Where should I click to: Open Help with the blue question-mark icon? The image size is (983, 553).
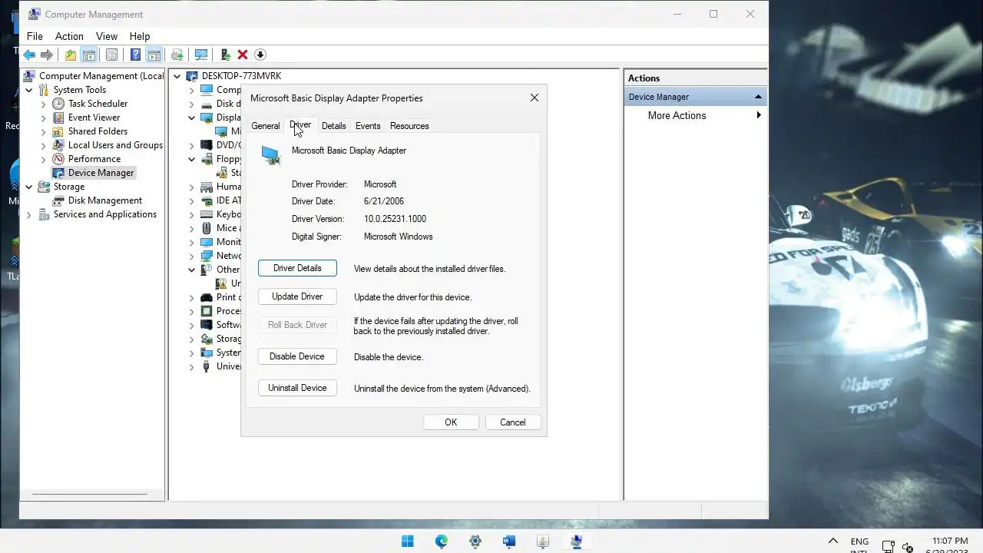135,55
